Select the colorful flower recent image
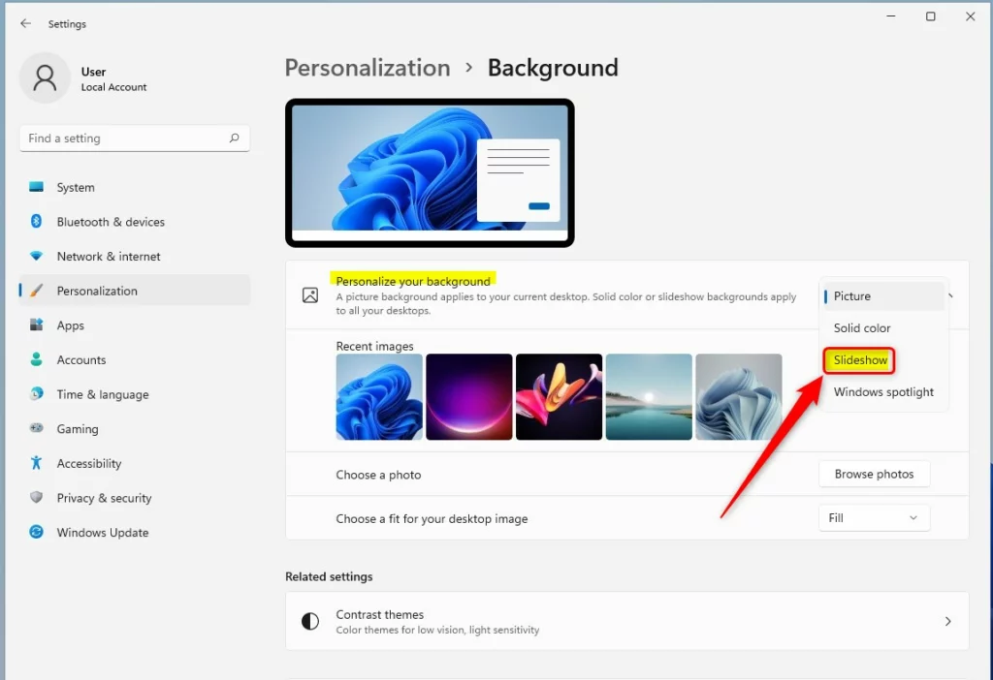 pos(559,396)
